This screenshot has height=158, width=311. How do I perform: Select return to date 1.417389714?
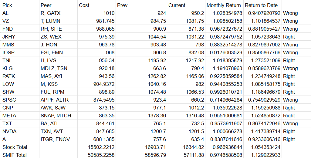262,131
